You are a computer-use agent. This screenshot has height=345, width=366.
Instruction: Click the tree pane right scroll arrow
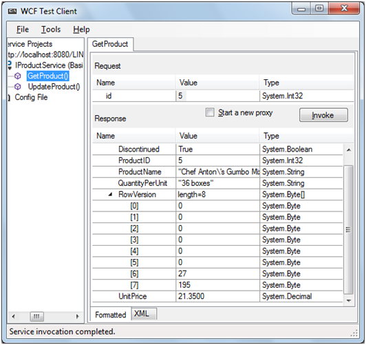[x=78, y=317]
